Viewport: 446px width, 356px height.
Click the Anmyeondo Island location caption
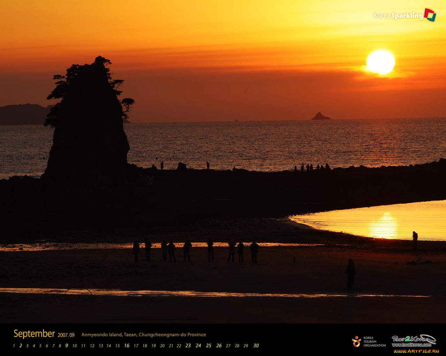click(x=144, y=335)
